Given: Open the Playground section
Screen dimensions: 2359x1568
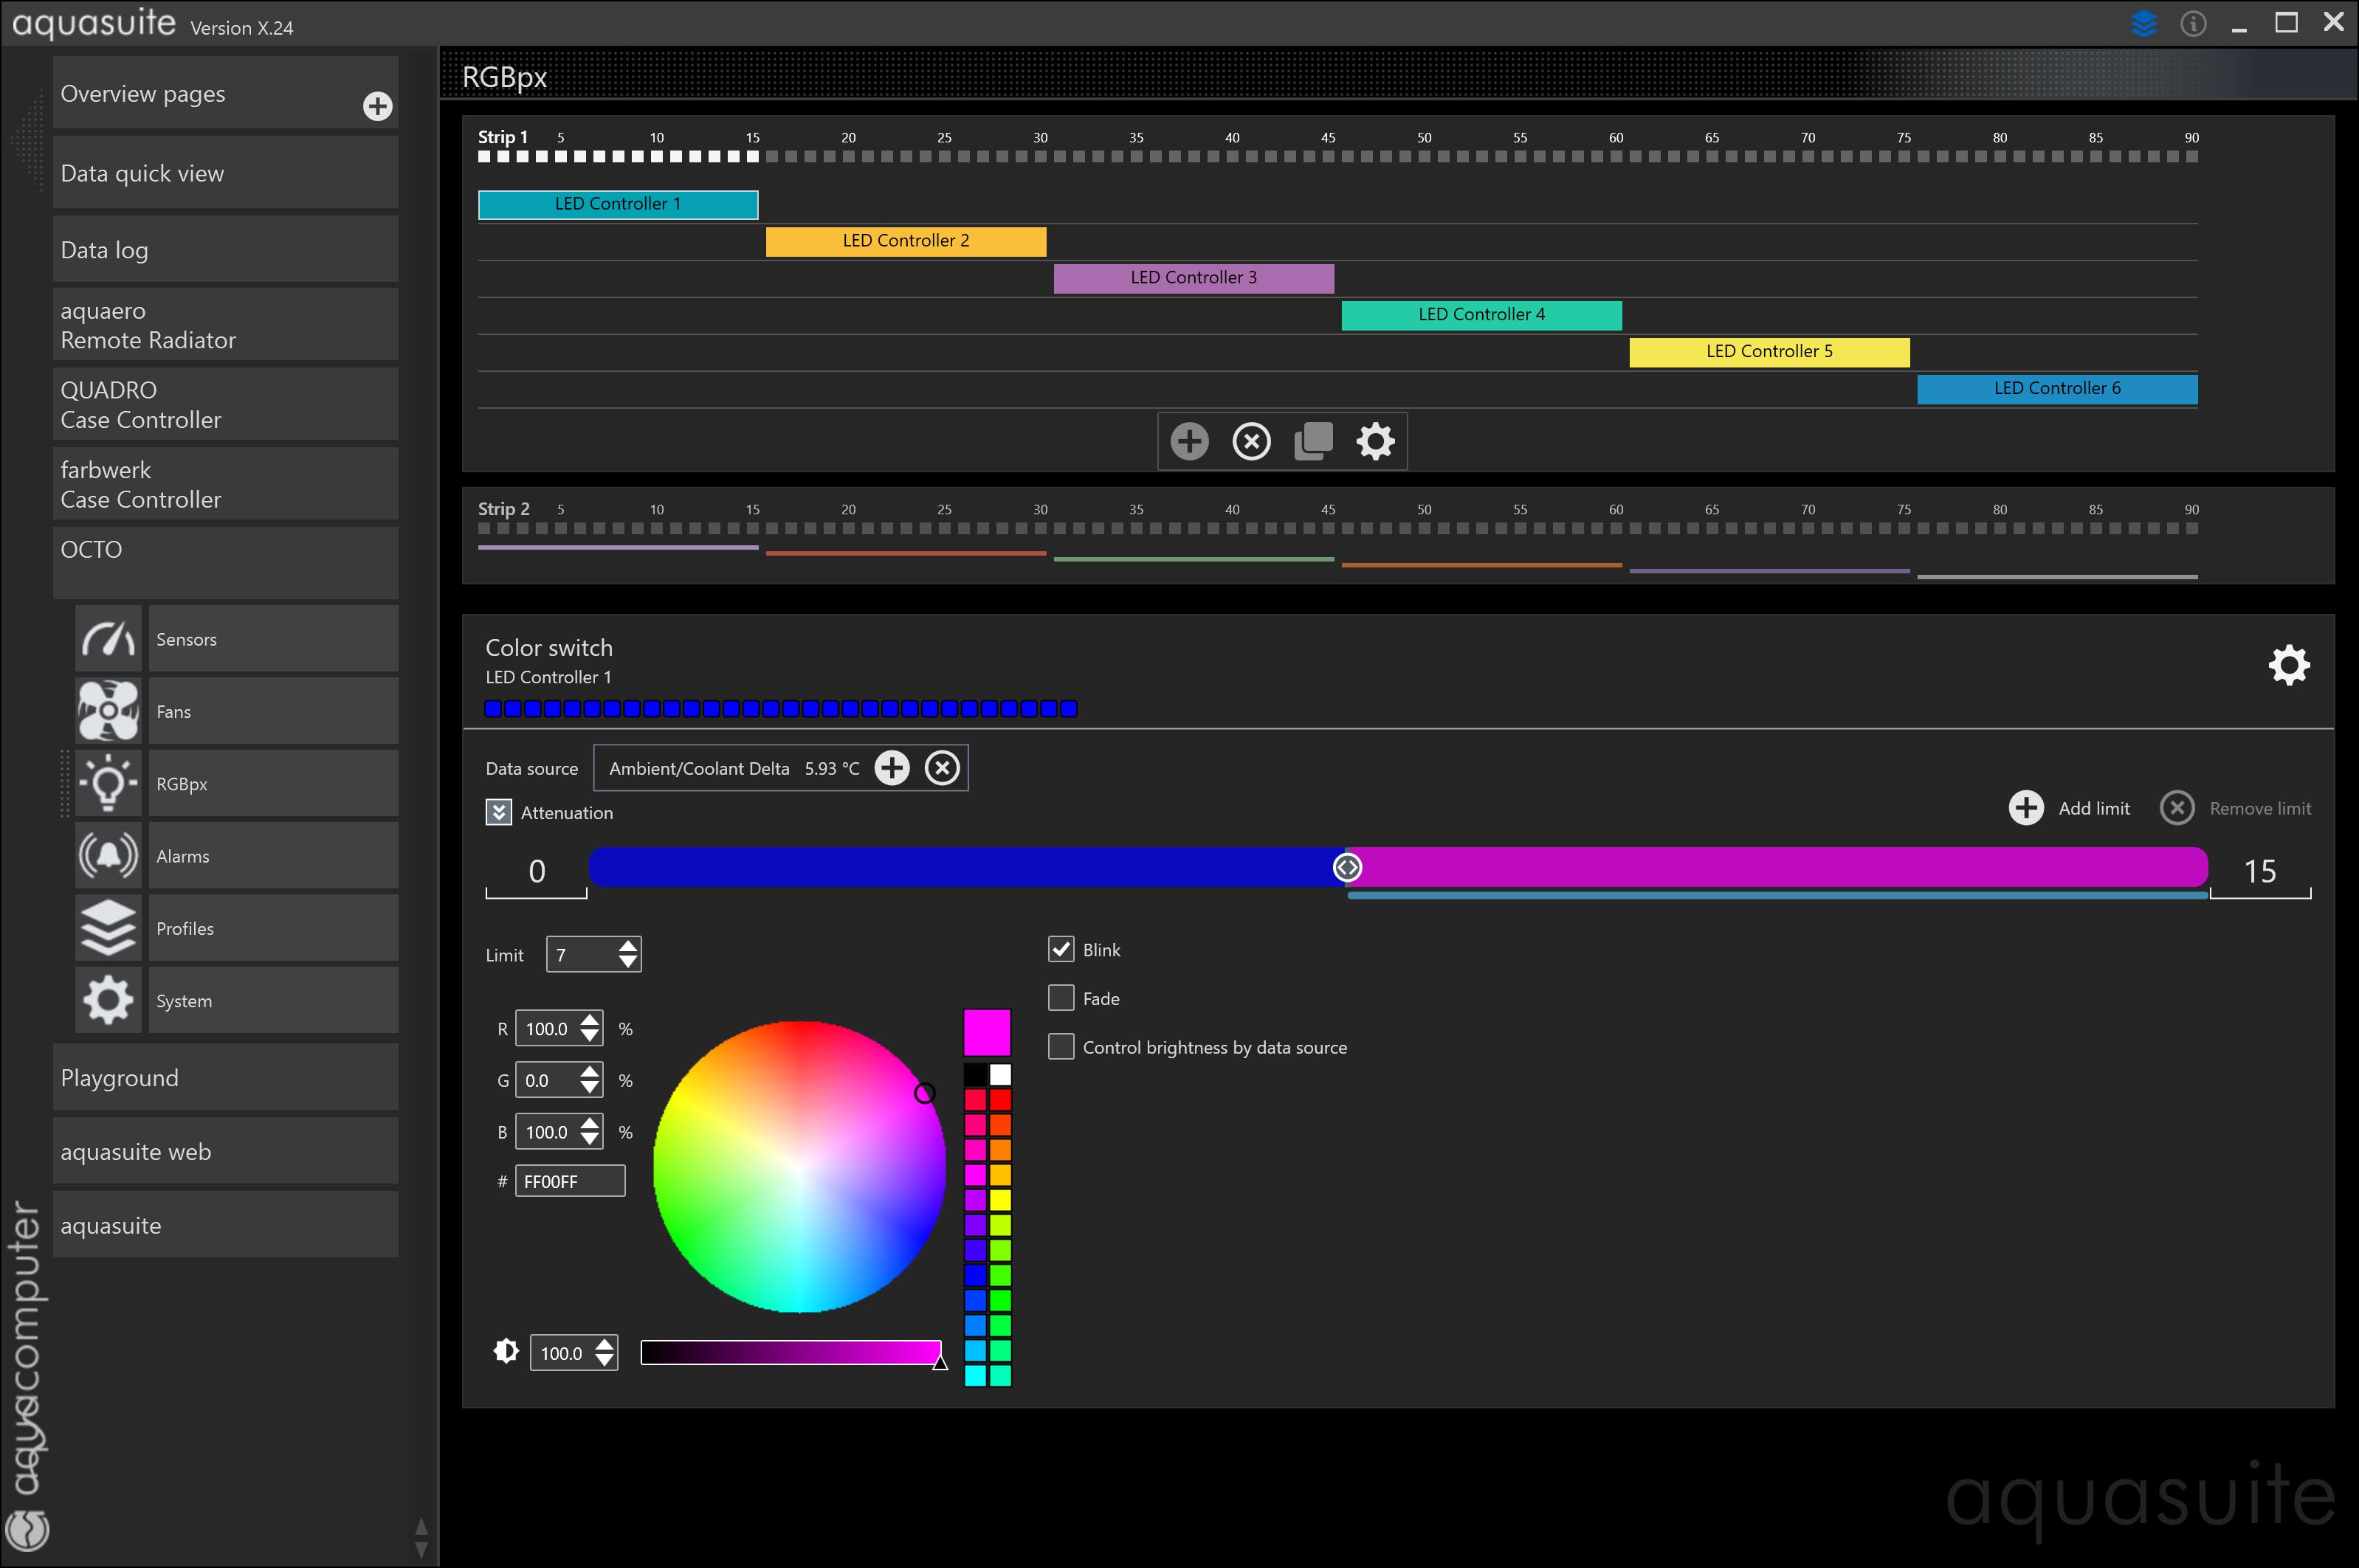Looking at the screenshot, I should click(x=225, y=1078).
